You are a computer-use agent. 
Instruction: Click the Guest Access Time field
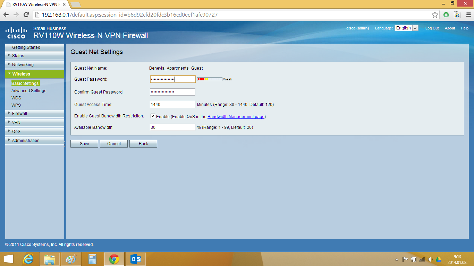[172, 104]
